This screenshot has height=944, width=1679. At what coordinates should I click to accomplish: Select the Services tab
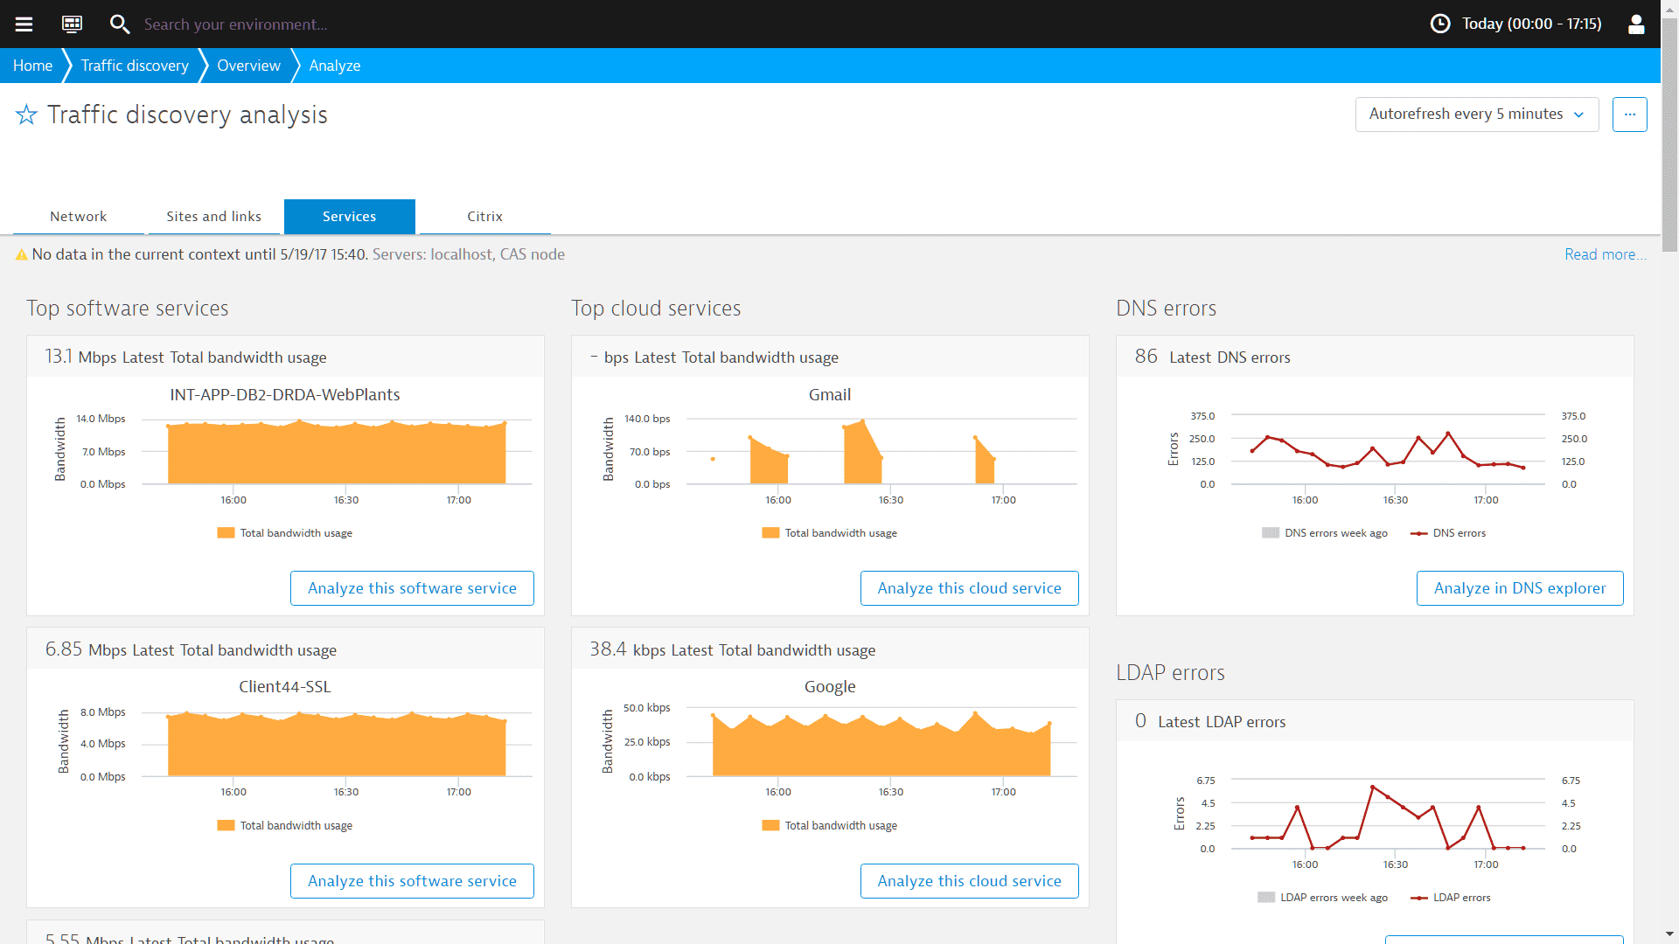[x=349, y=217]
